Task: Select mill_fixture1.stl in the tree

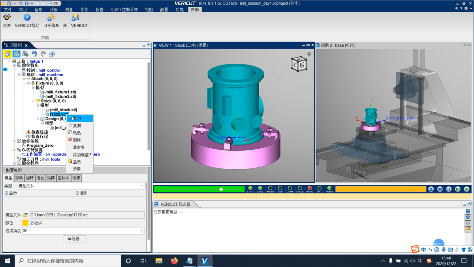Action: coord(60,92)
